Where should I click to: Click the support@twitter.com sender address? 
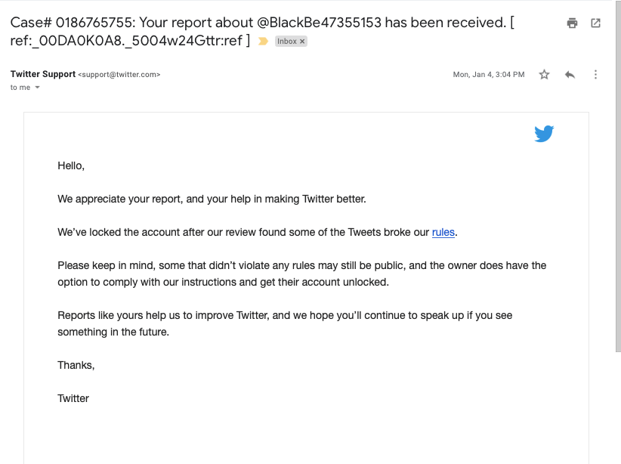(119, 75)
